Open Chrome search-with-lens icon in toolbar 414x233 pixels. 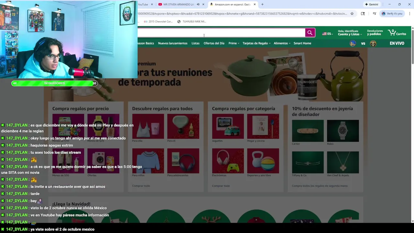pyautogui.click(x=363, y=14)
